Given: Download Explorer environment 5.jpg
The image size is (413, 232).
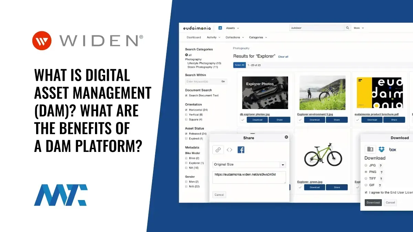Looking at the screenshot, I should click(315, 120).
